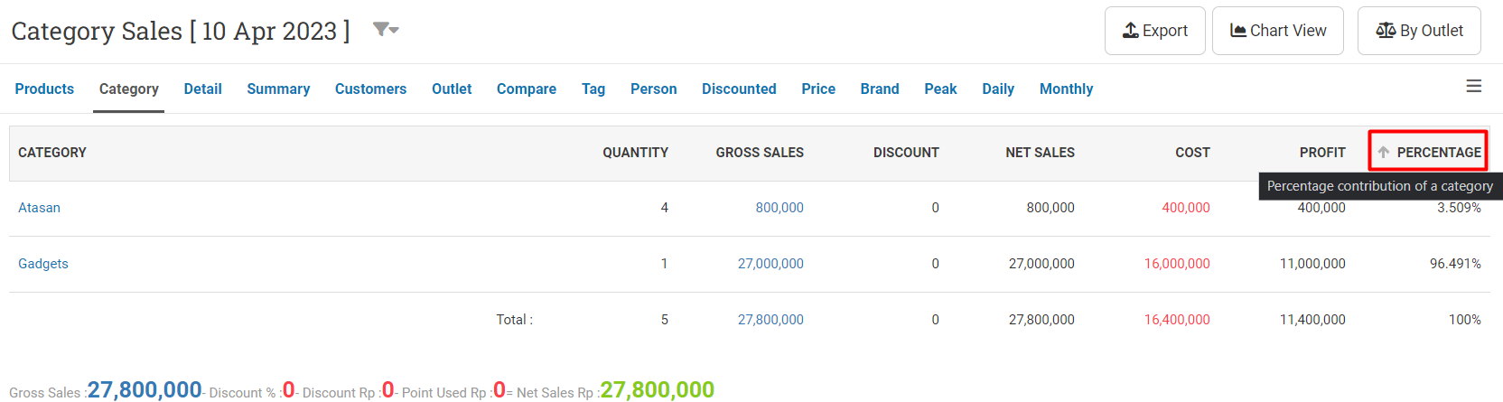Screen dimensions: 1503x402
Task: Click Atasan gross sales 800,000 link
Action: pyautogui.click(x=779, y=208)
